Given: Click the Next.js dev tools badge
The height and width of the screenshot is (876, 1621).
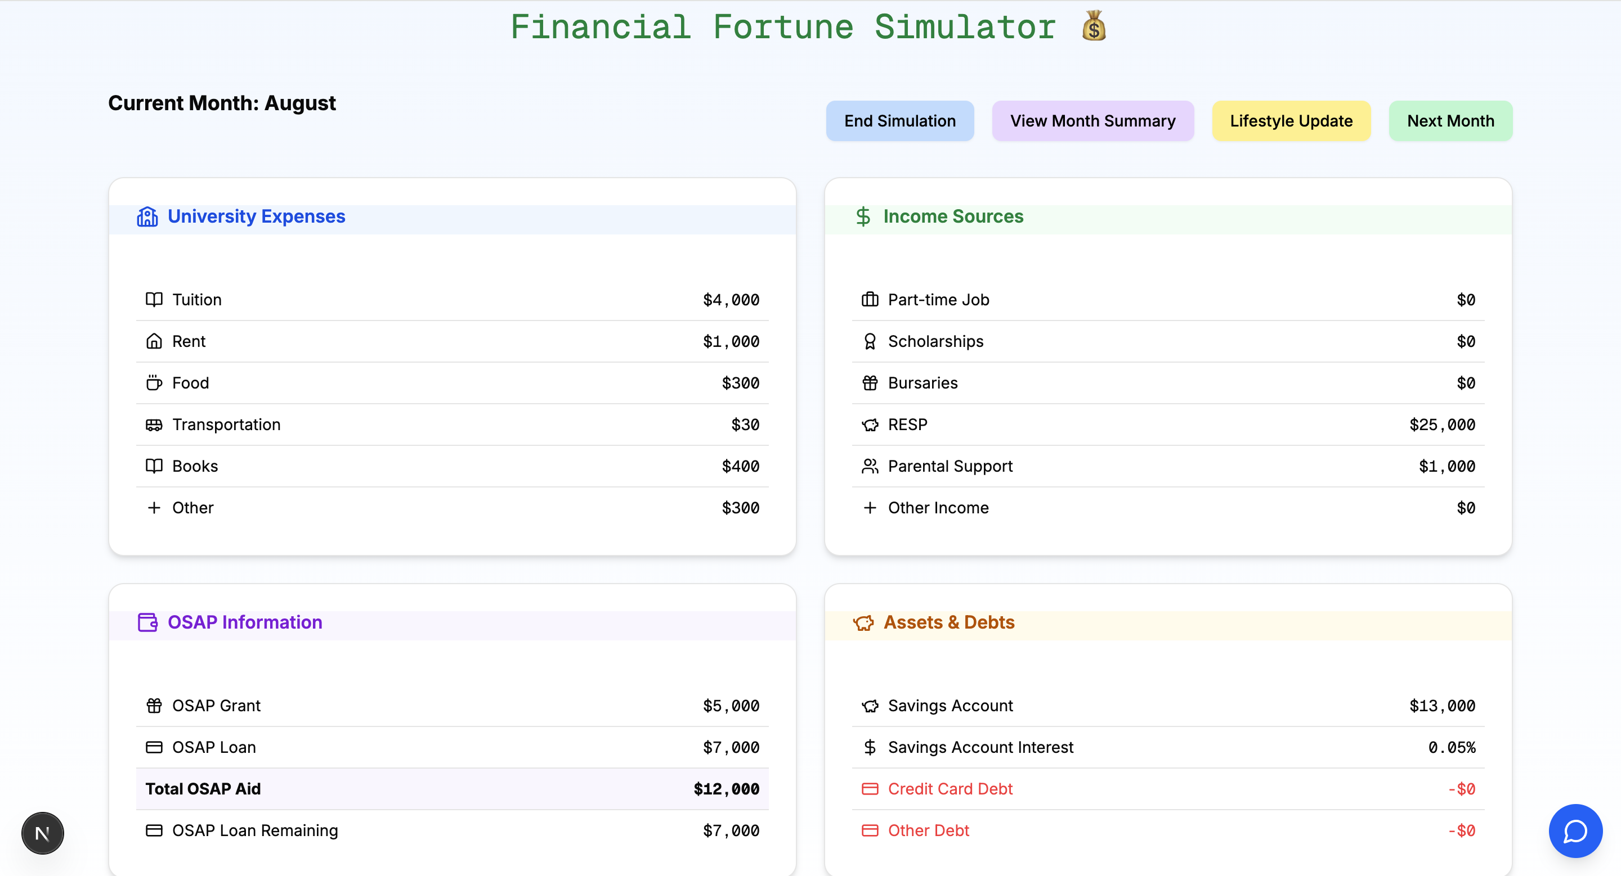Looking at the screenshot, I should click(43, 833).
